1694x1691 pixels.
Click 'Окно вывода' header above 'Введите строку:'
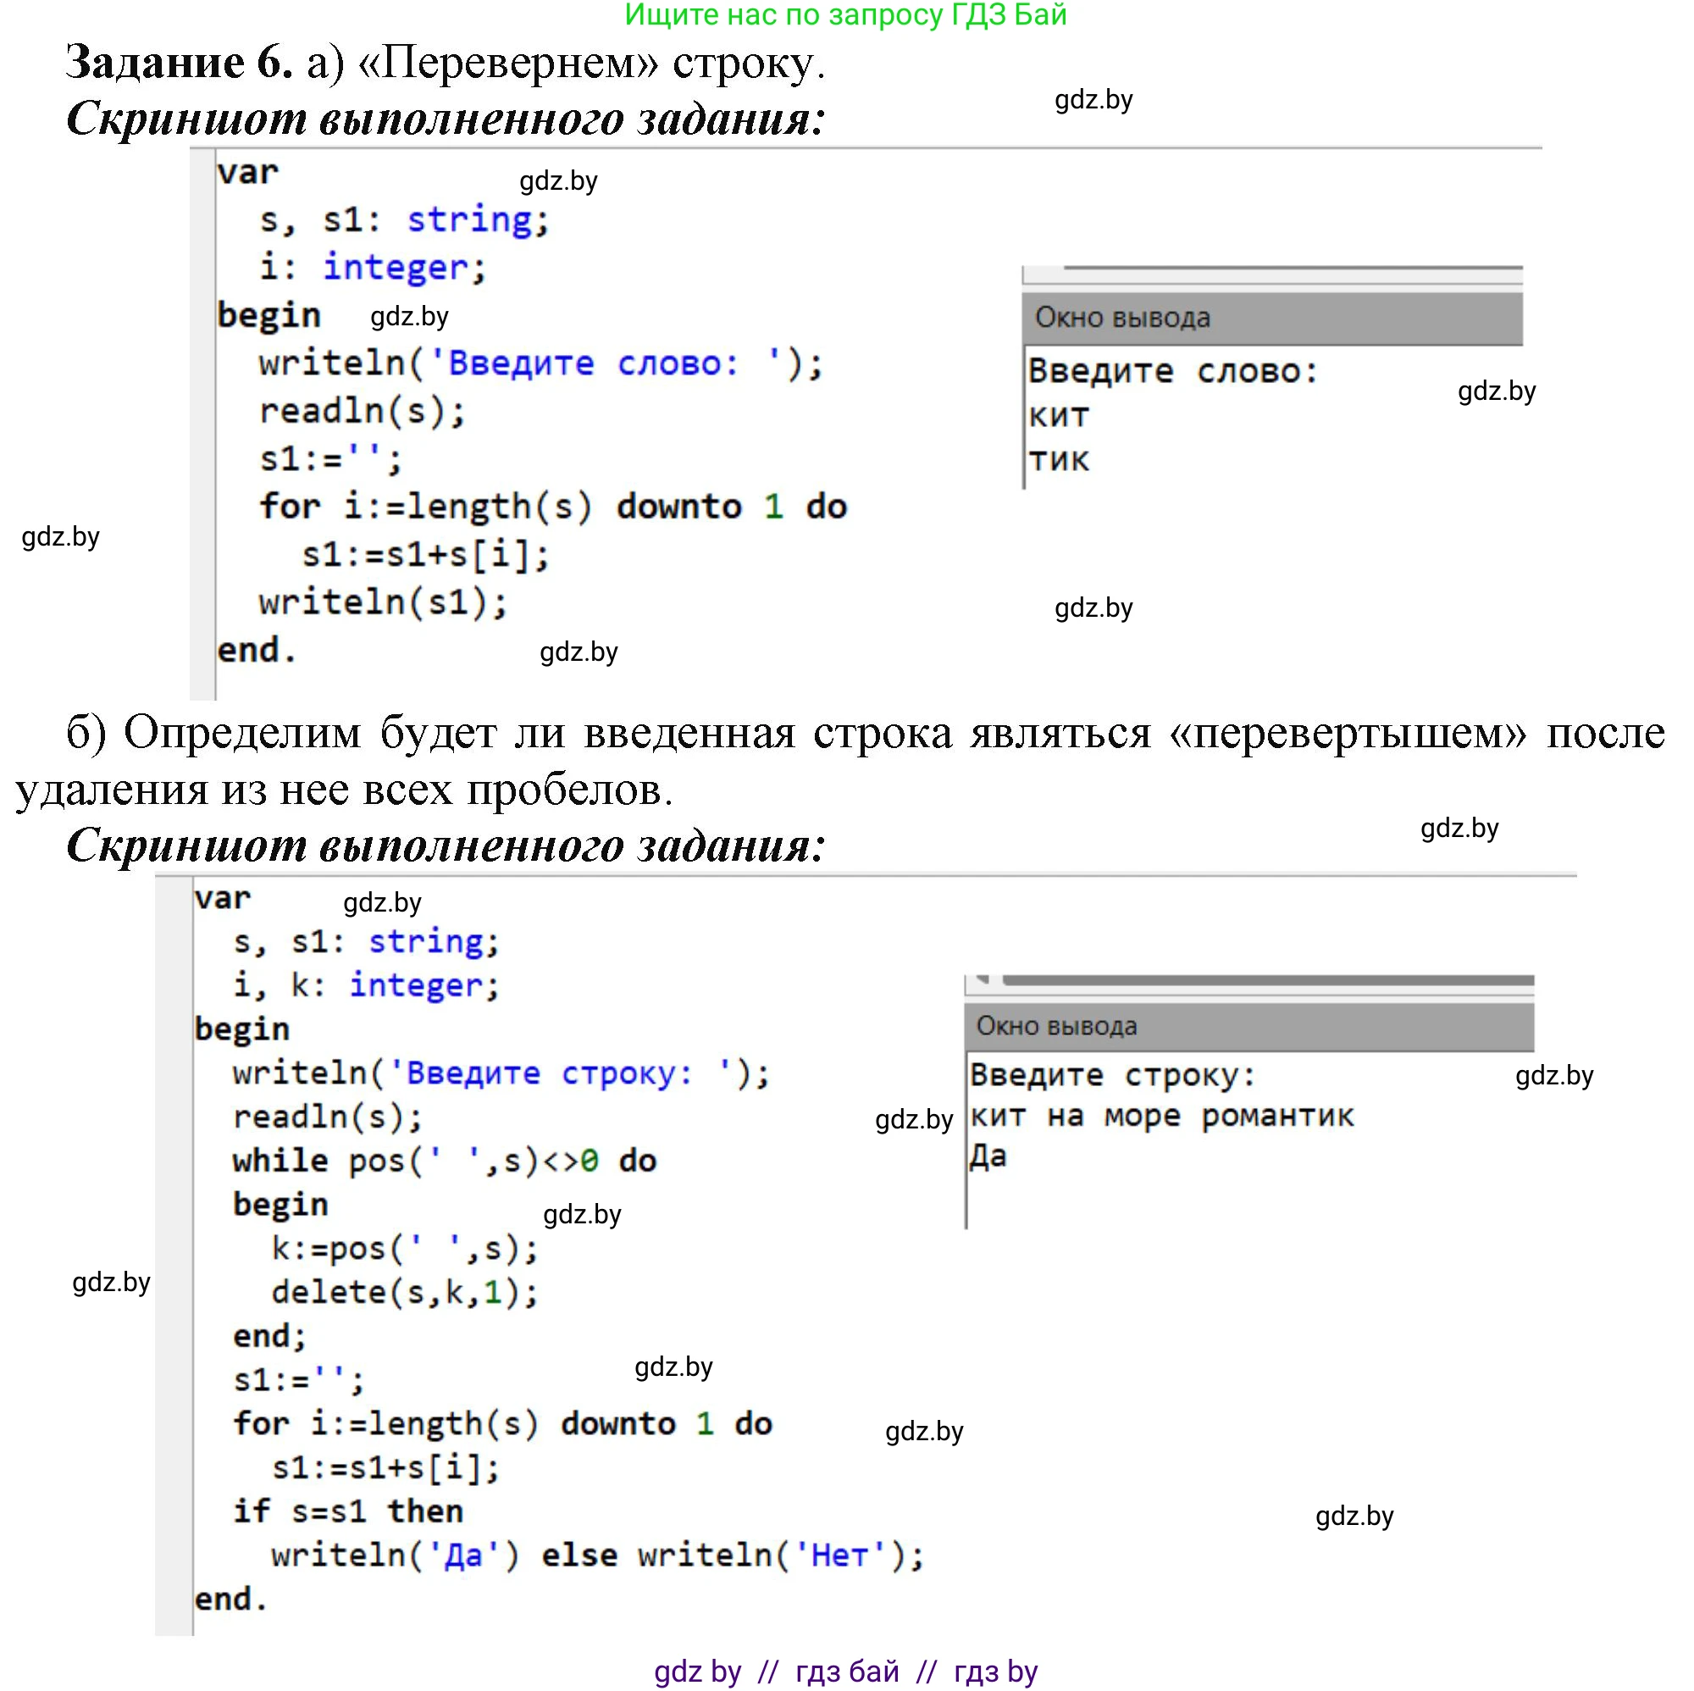pyautogui.click(x=1249, y=1026)
